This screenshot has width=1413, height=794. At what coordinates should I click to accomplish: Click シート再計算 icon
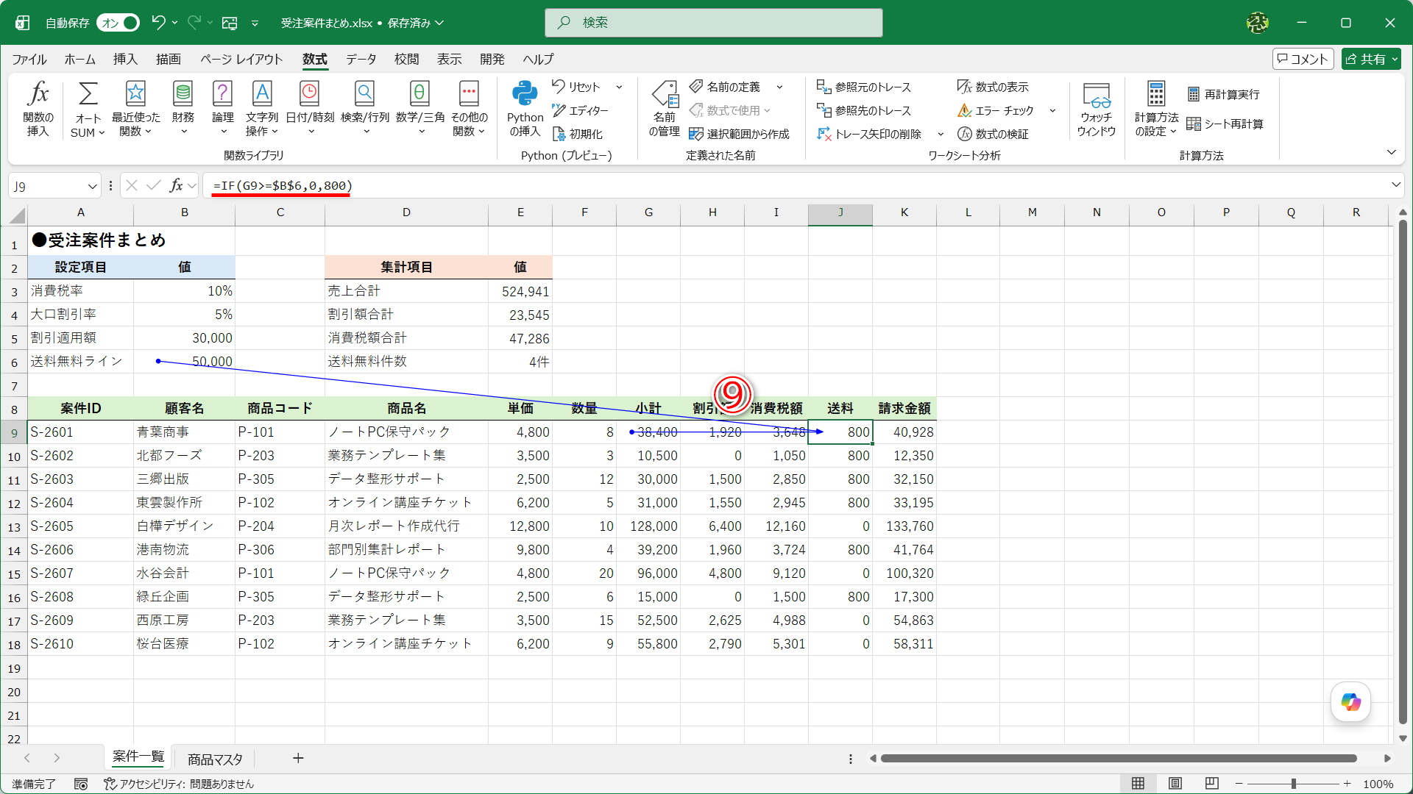click(1194, 124)
